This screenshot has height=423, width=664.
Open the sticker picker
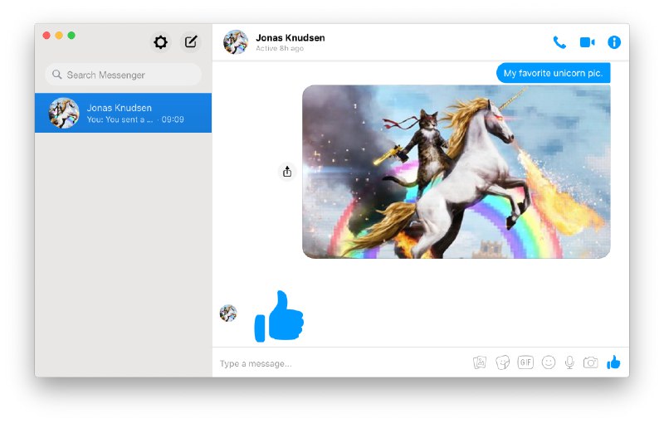[x=502, y=362]
